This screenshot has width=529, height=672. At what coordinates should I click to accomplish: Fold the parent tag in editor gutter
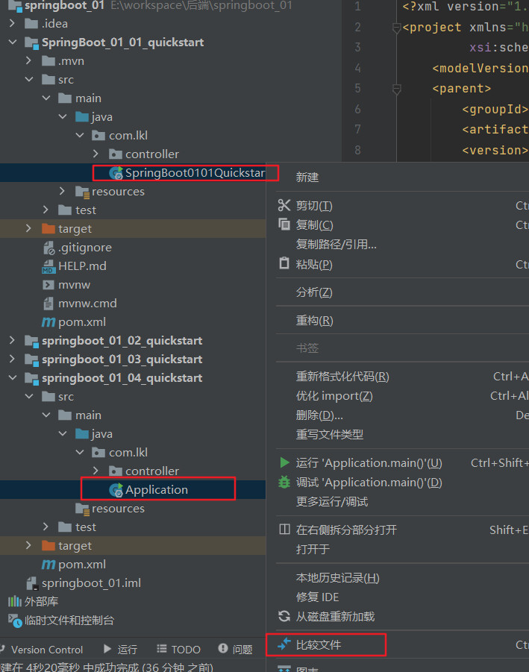coord(396,90)
